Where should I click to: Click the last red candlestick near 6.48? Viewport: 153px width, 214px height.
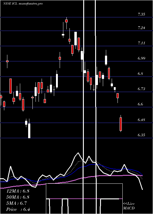[x=121, y=124]
